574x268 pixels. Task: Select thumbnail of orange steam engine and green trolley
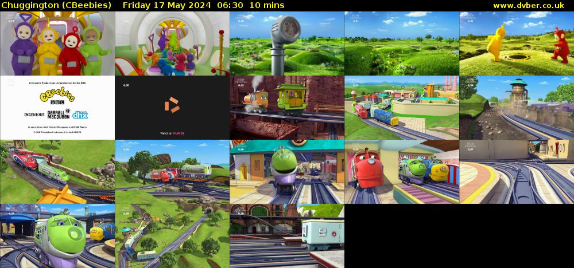pyautogui.click(x=287, y=108)
